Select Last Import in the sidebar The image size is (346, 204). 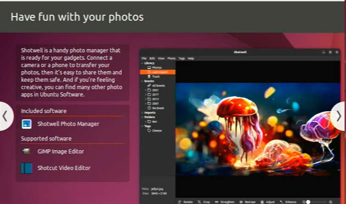(157, 72)
